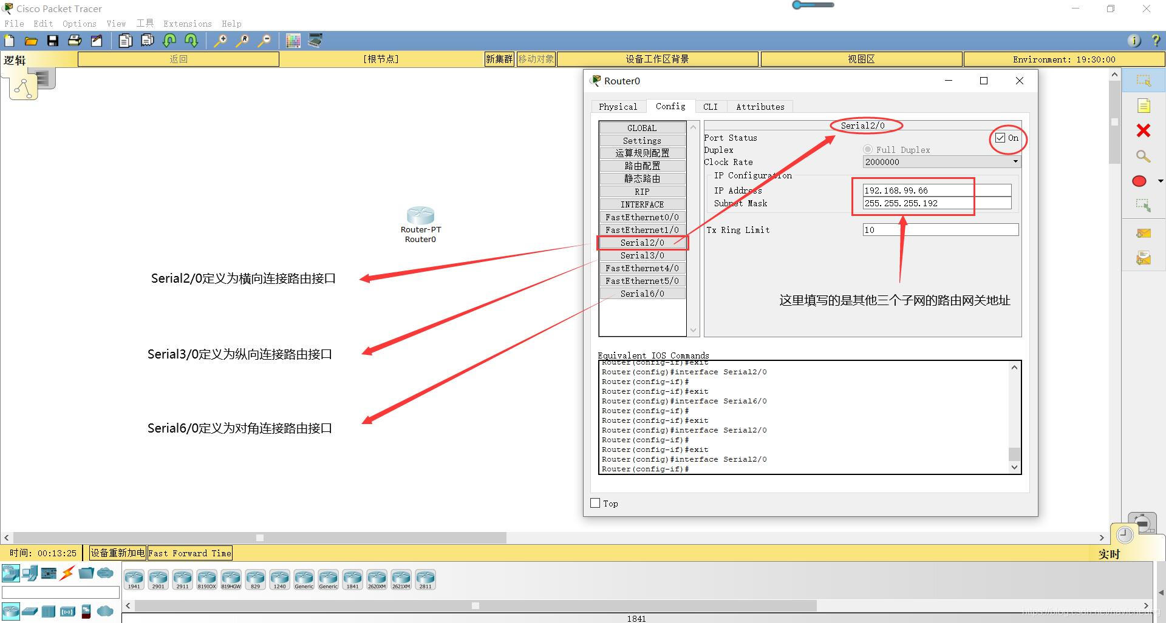The height and width of the screenshot is (623, 1166).
Task: Open the Extensions menu
Action: click(188, 24)
